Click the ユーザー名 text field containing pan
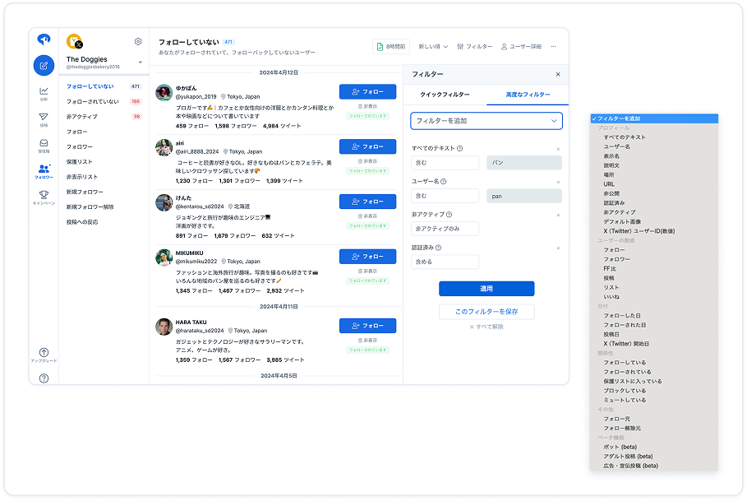The width and height of the screenshot is (747, 501). 523,196
